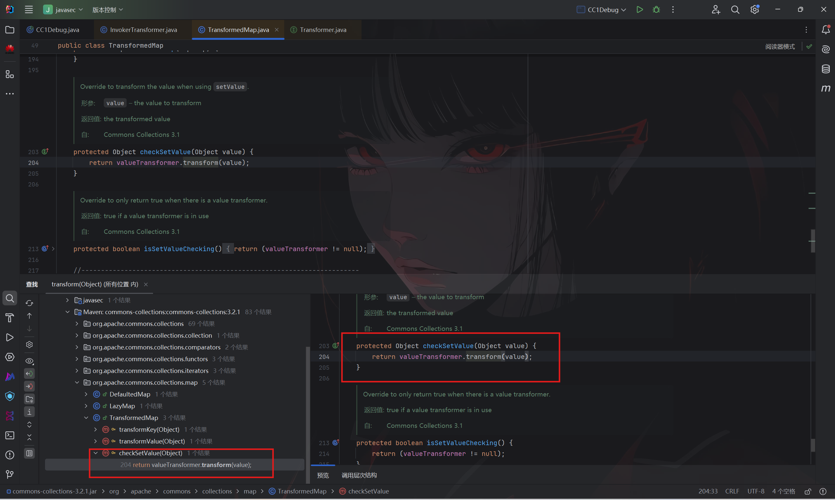The width and height of the screenshot is (835, 500).
Task: Click Search Everywhere magnifier in title bar
Action: pos(735,10)
